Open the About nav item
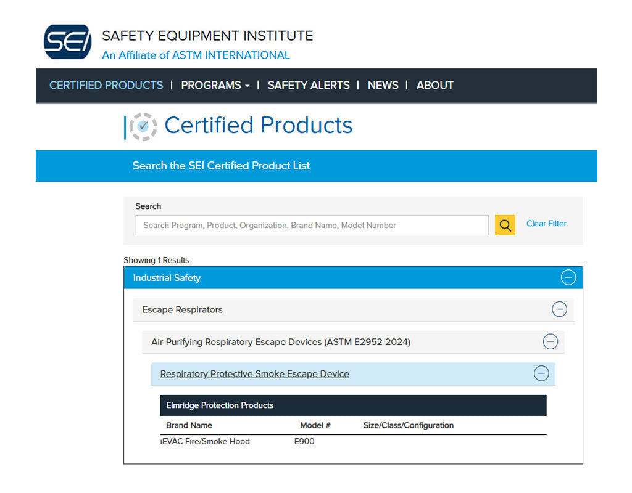 [x=435, y=85]
